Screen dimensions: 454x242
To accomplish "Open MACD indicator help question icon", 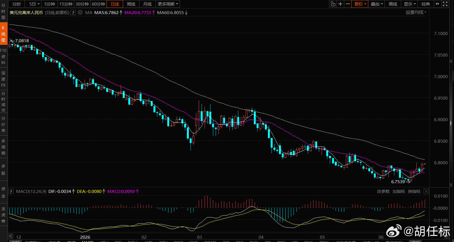I will [11, 191].
